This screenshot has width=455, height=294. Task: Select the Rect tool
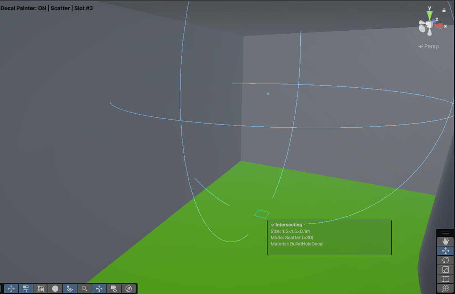click(x=446, y=279)
